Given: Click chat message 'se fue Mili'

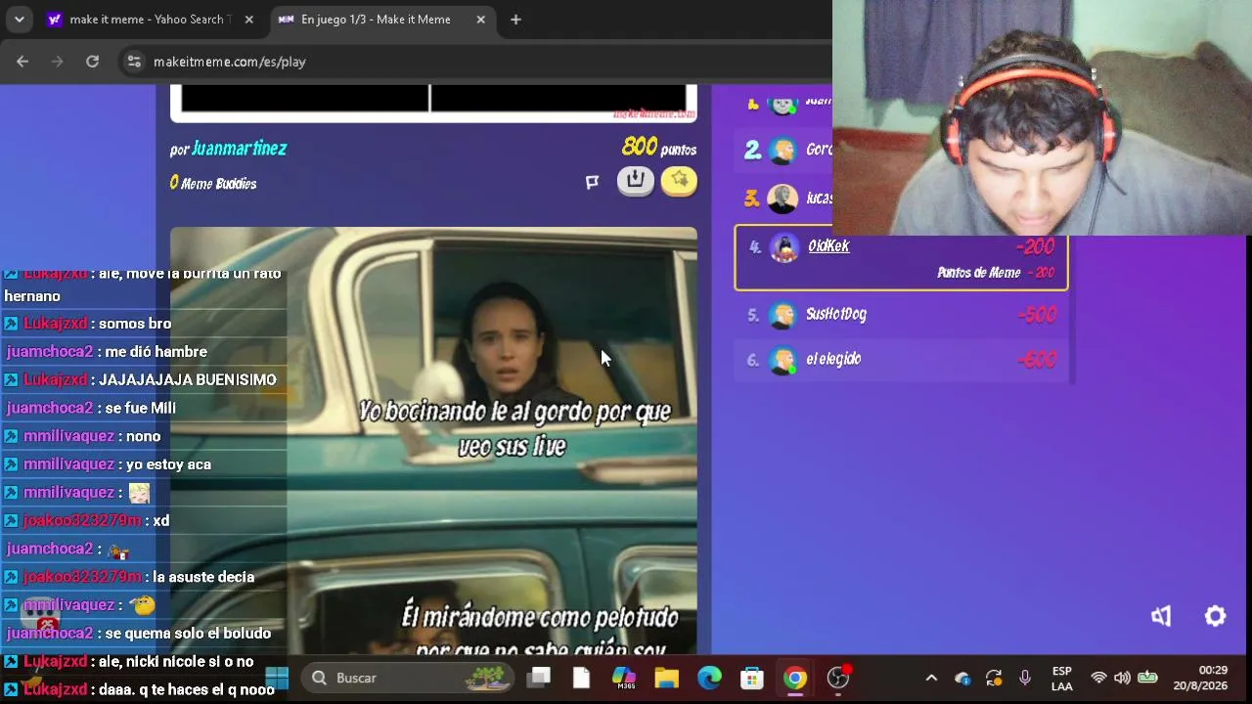Looking at the screenshot, I should click(140, 408).
